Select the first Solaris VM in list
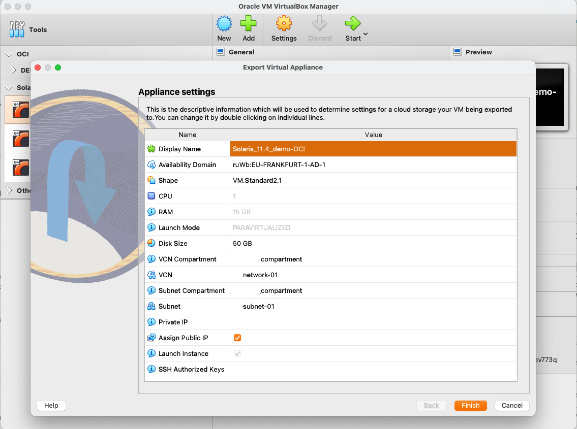The image size is (577, 429). click(x=17, y=110)
